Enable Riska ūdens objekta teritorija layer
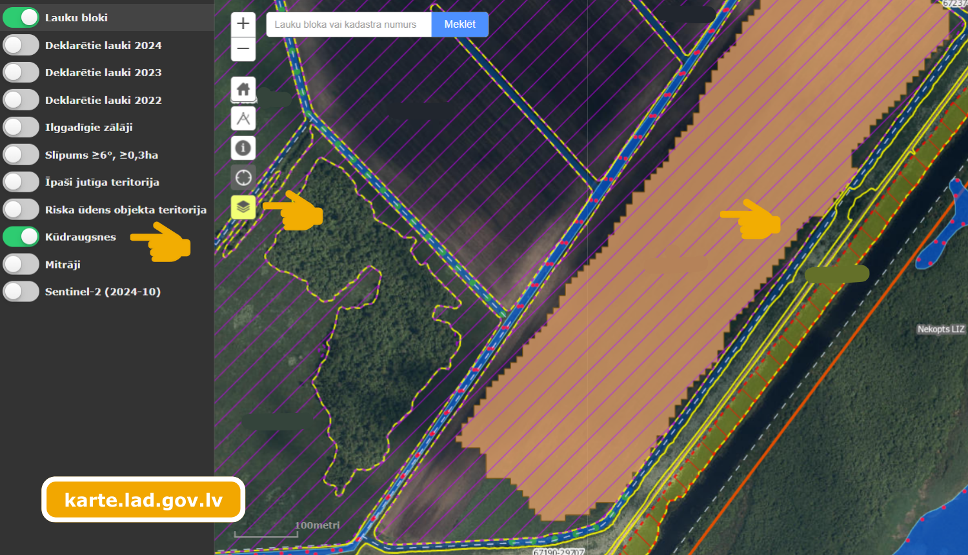The height and width of the screenshot is (555, 968). tap(21, 210)
